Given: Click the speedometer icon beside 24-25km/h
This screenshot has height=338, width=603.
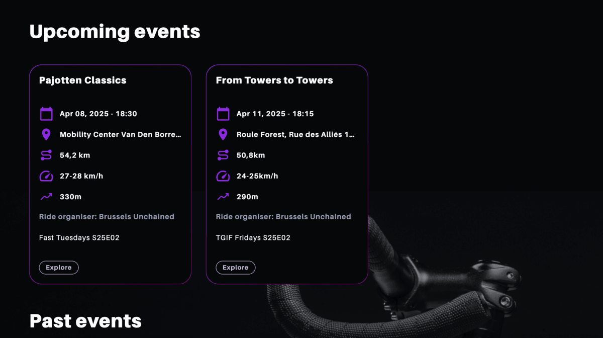Looking at the screenshot, I should 223,176.
